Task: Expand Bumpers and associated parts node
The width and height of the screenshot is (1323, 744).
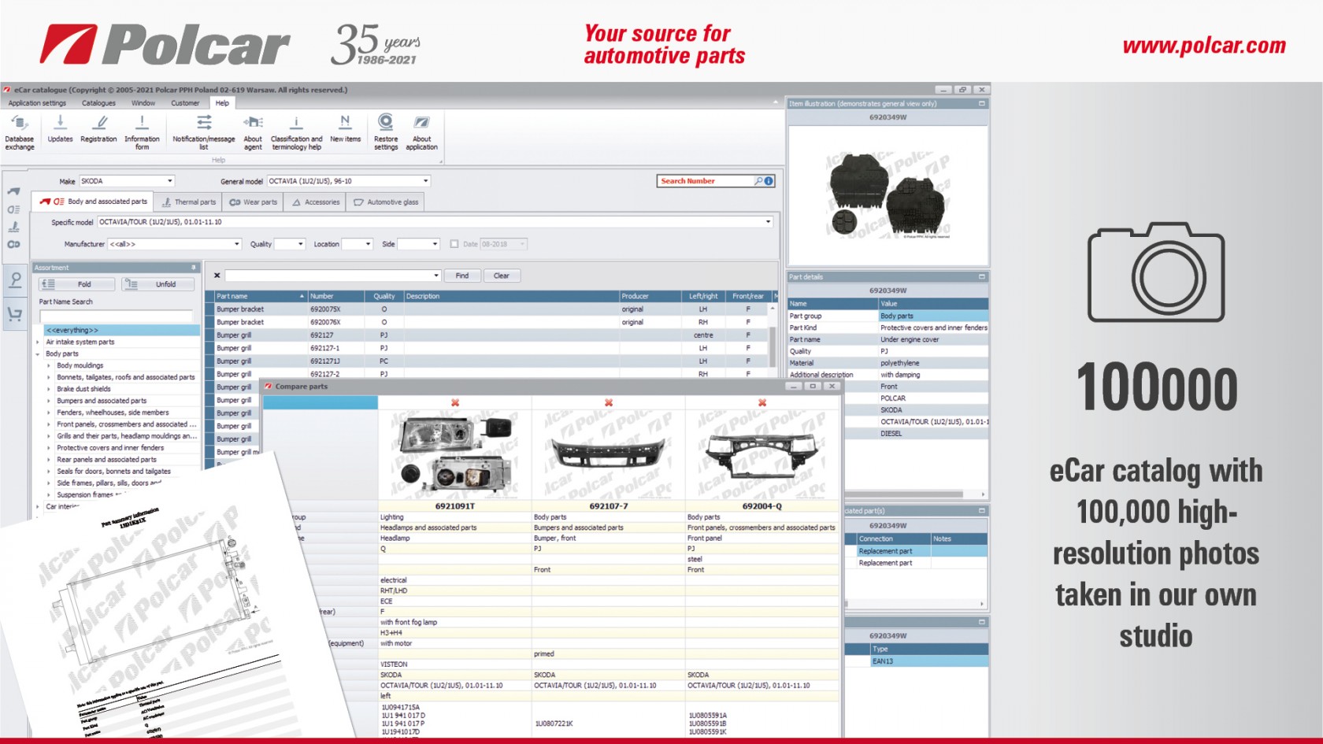Action: pos(49,401)
